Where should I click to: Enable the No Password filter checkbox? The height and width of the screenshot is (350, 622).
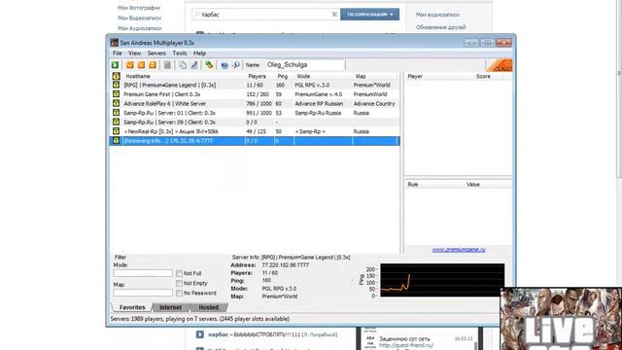[x=179, y=293]
